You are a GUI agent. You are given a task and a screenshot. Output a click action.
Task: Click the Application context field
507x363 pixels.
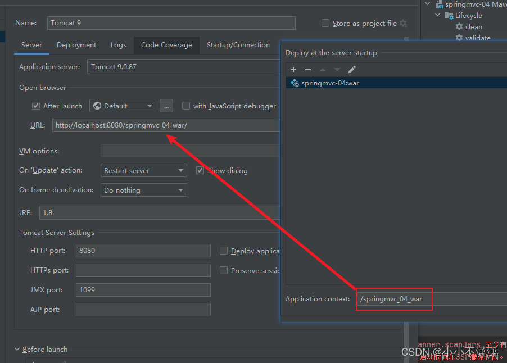point(432,299)
